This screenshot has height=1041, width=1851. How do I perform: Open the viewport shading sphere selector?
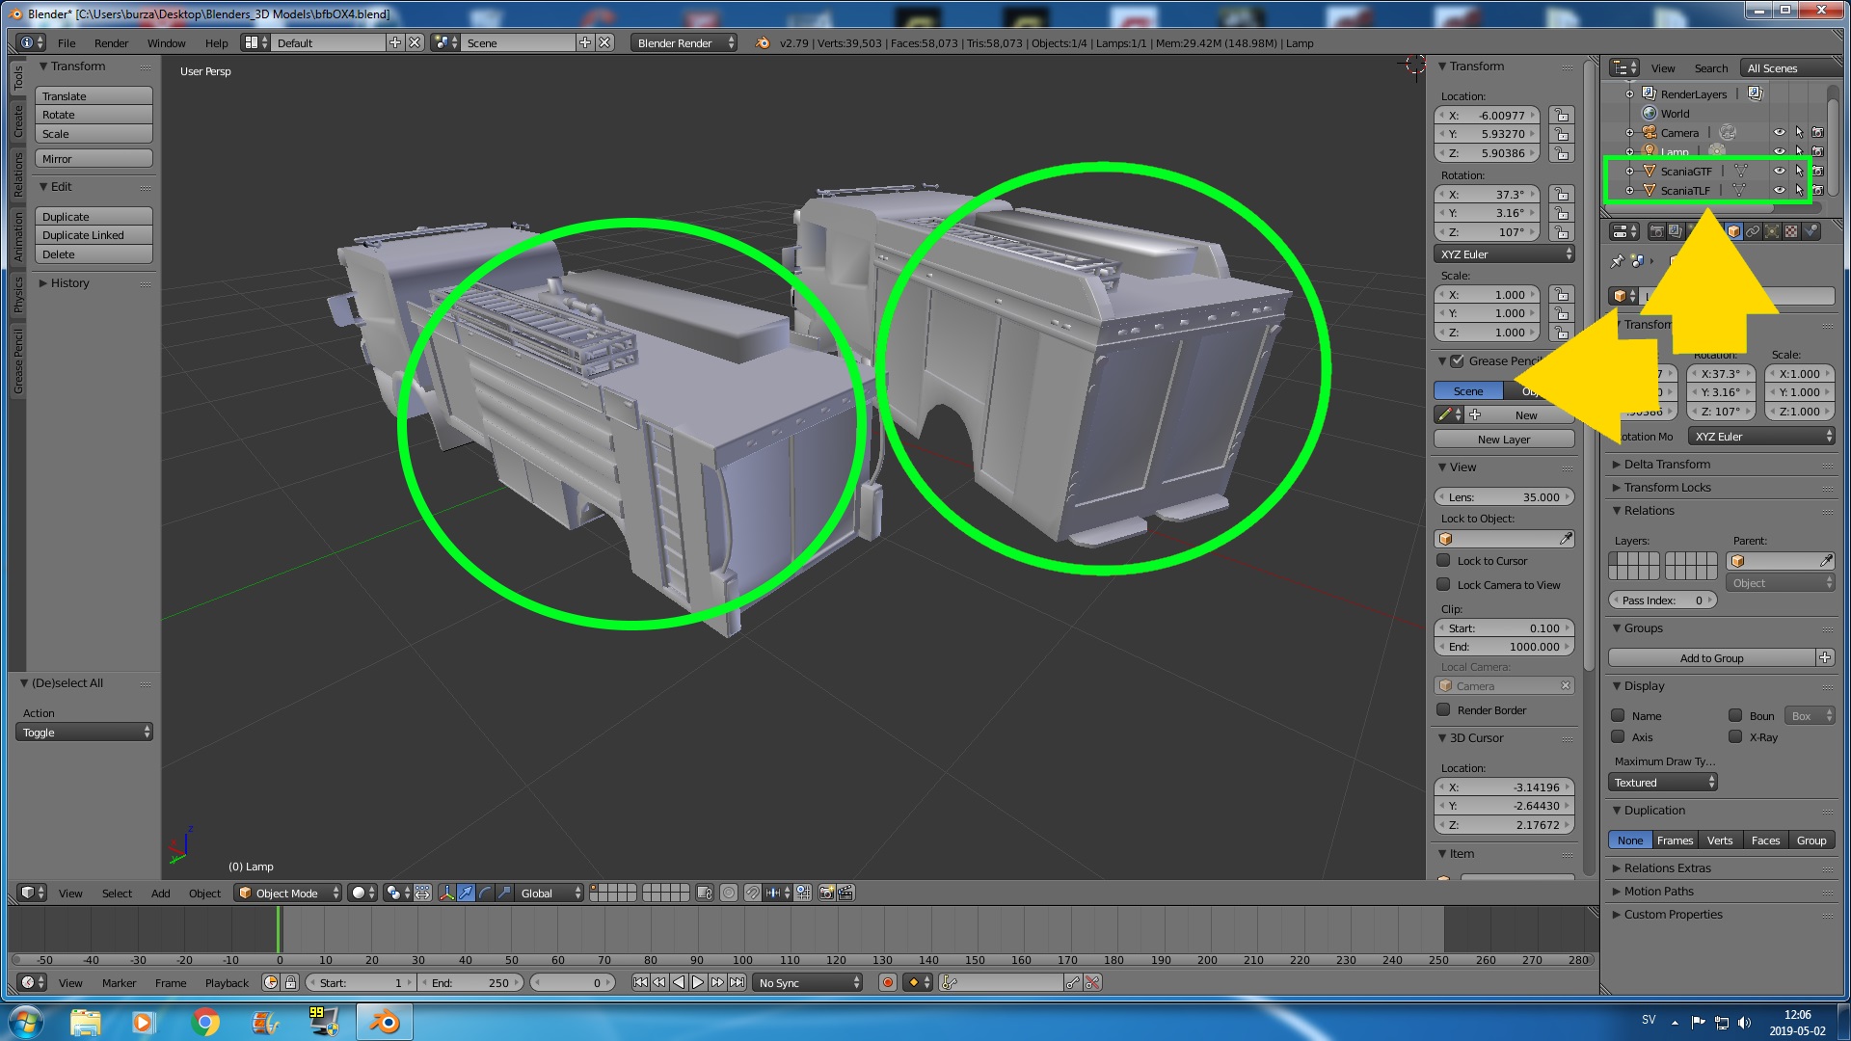(x=362, y=894)
